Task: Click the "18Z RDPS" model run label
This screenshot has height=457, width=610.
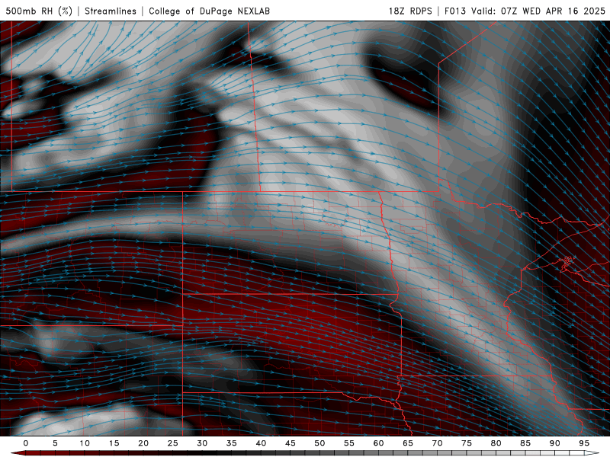Action: point(410,11)
